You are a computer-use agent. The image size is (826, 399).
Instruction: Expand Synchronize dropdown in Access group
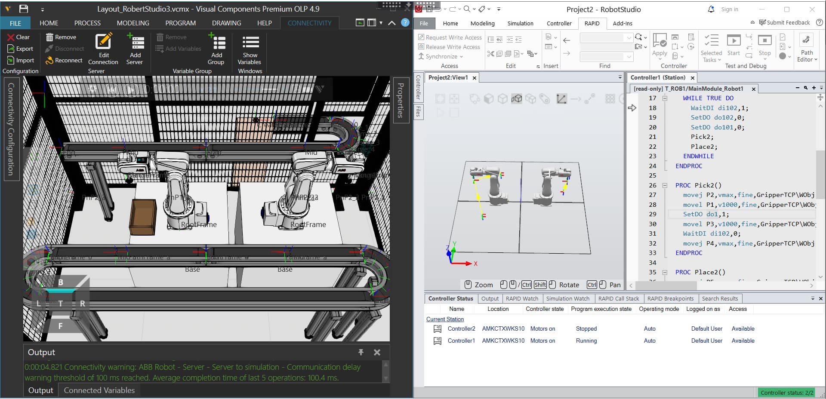tap(461, 56)
